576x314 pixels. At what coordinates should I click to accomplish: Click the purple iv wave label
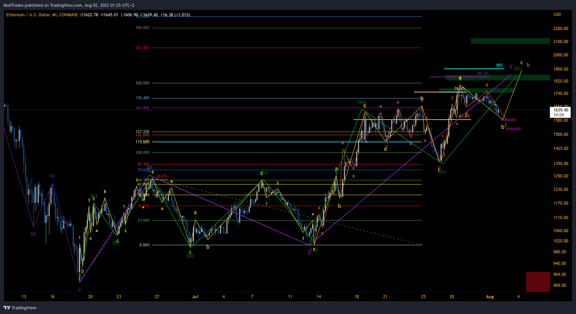(52, 176)
